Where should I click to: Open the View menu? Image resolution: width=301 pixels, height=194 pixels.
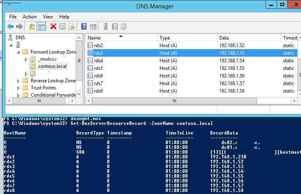[x=48, y=17]
